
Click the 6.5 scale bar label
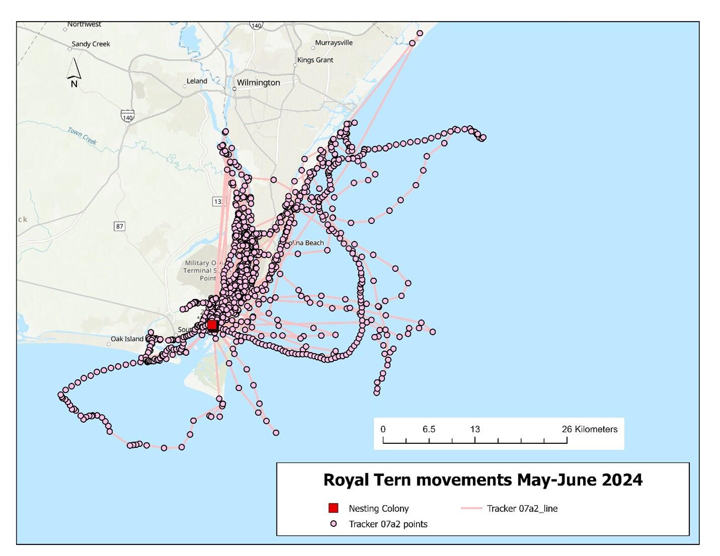click(429, 429)
